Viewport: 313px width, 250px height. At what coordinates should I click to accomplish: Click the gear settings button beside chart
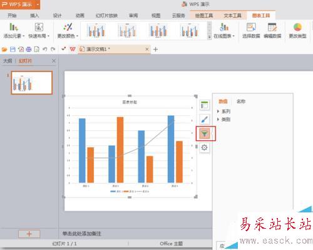[x=205, y=148]
